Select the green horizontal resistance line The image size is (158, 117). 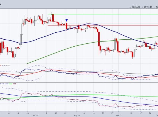tap(103, 14)
